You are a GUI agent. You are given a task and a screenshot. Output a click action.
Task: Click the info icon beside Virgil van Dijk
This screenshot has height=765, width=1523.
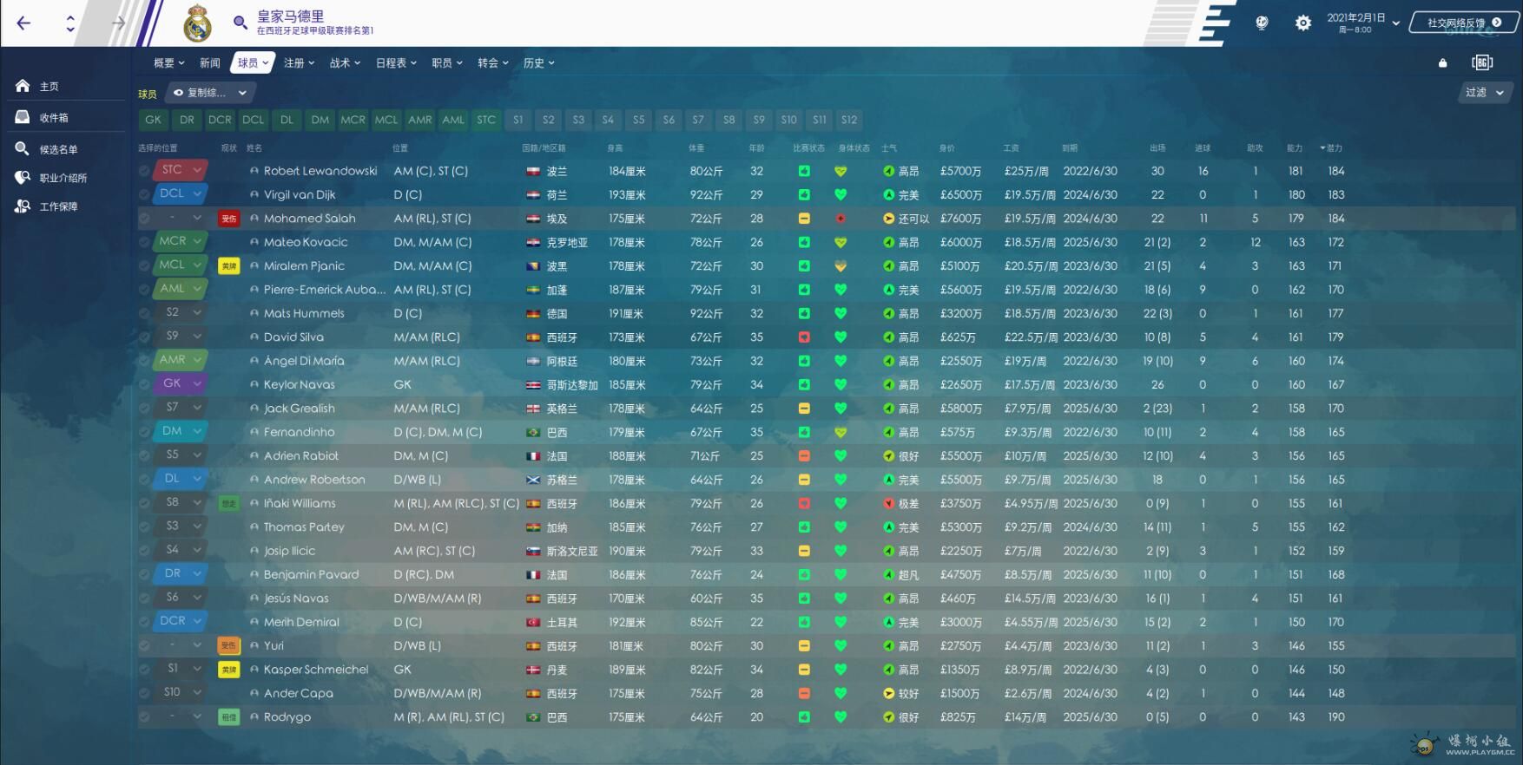pyautogui.click(x=254, y=195)
